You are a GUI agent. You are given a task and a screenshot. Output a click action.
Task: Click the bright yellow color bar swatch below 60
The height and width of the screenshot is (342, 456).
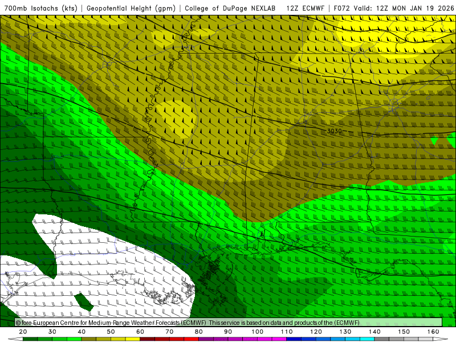pos(133,339)
